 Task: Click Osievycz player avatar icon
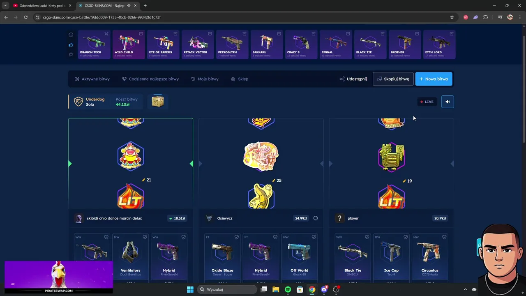[209, 218]
